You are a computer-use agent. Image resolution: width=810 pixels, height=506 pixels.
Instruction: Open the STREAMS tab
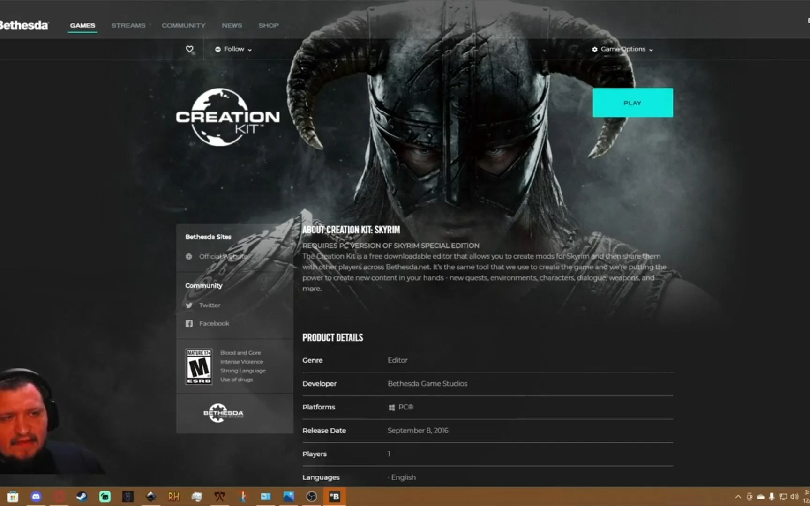pyautogui.click(x=128, y=25)
